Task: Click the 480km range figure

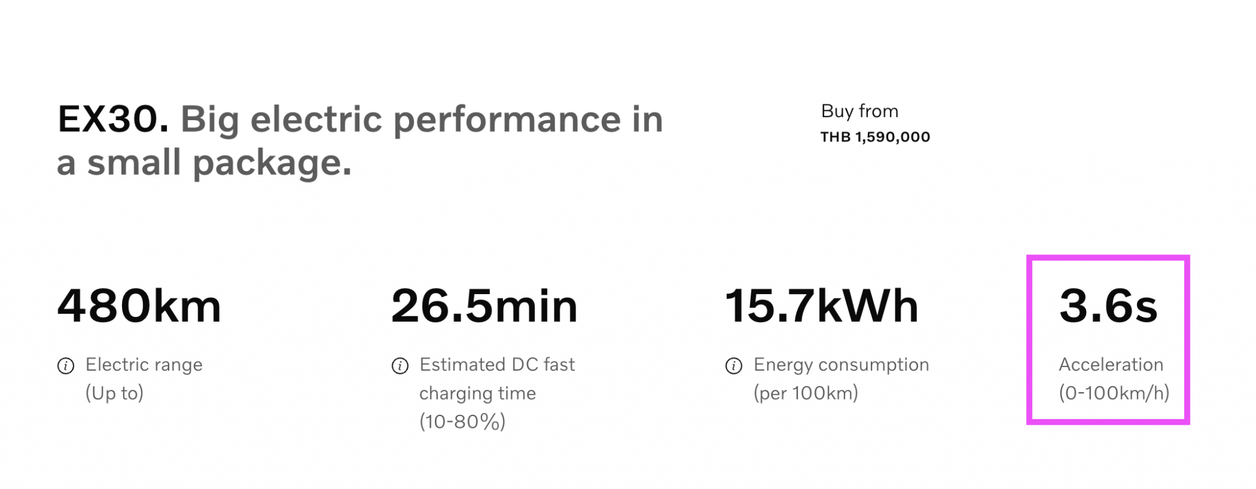Action: pos(139,305)
